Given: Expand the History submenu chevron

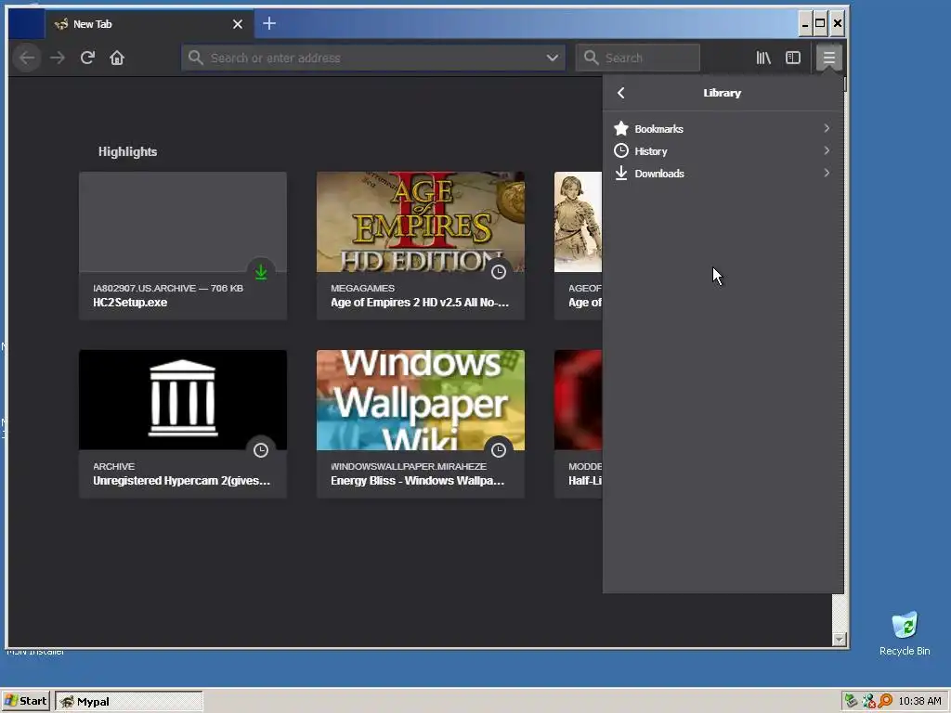Looking at the screenshot, I should coord(827,151).
